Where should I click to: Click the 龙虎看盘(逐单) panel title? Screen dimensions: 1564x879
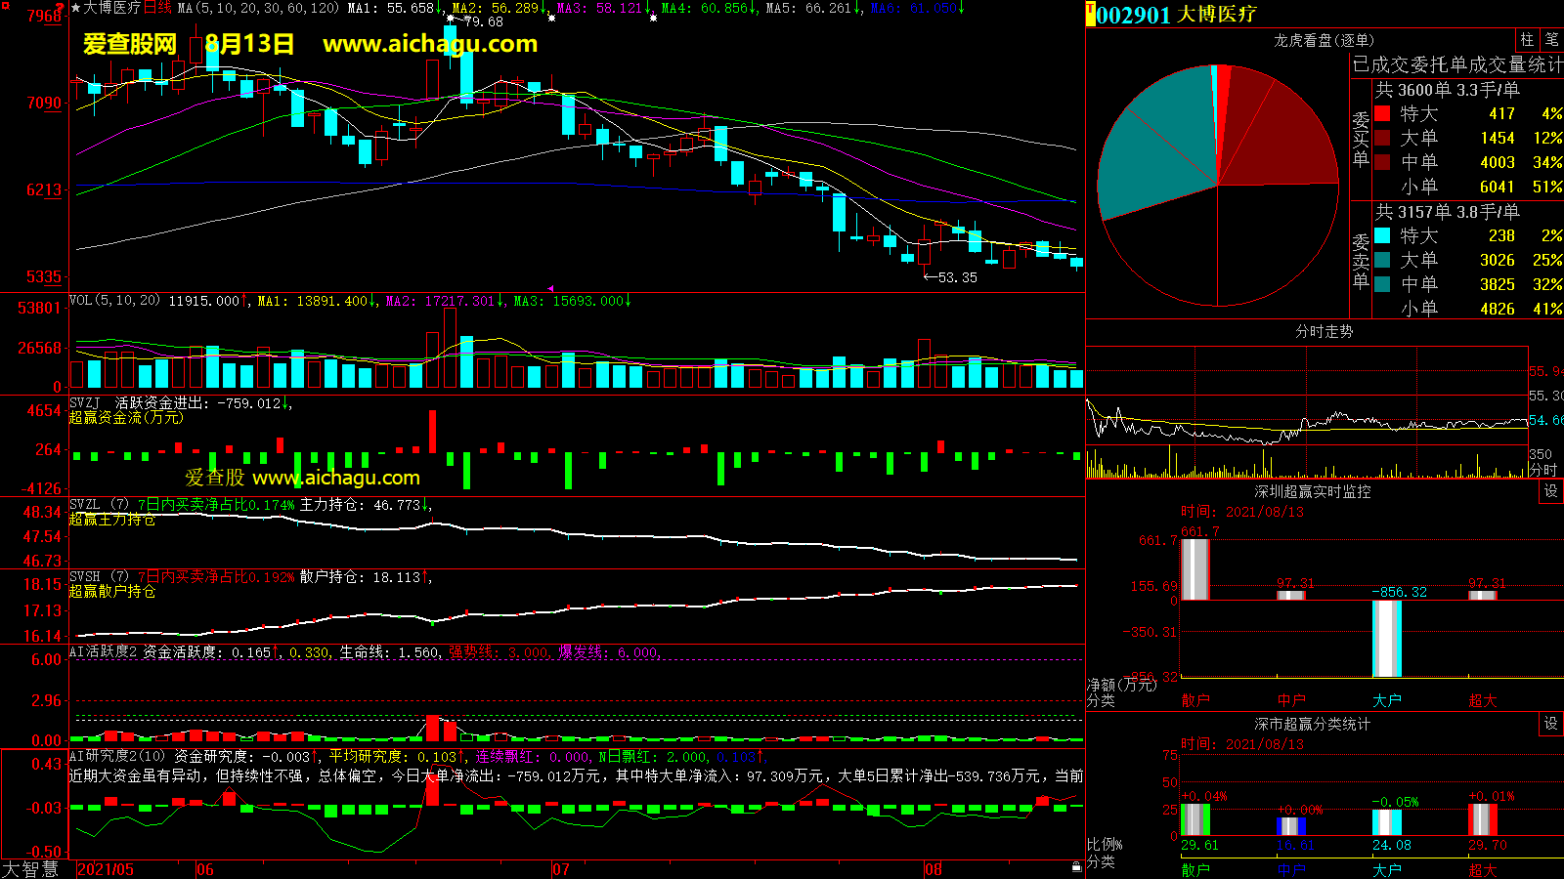1324,40
